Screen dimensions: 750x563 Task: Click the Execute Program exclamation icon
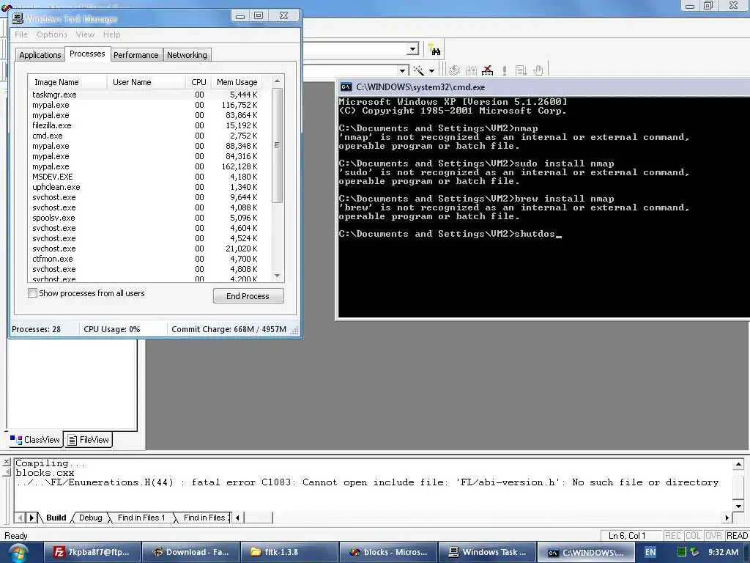(504, 70)
